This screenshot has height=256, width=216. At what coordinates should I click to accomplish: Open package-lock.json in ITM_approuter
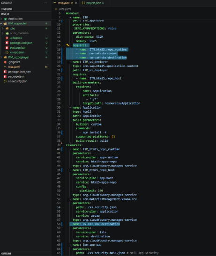(21, 43)
